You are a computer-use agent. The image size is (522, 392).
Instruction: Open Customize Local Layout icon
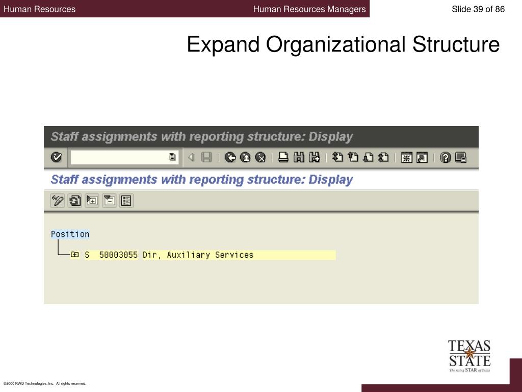pos(461,157)
